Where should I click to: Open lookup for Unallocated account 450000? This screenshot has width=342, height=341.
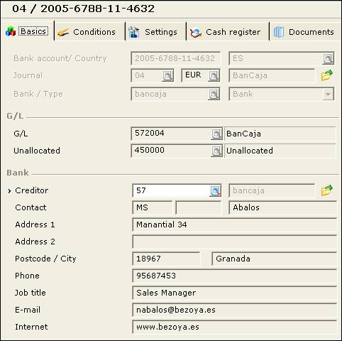click(216, 151)
